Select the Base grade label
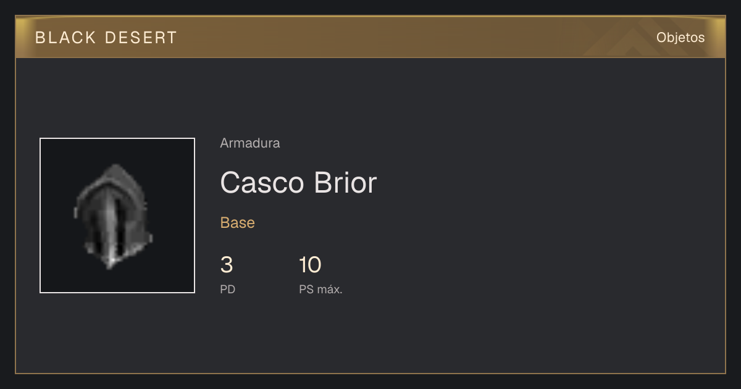This screenshot has height=389, width=741. [238, 223]
